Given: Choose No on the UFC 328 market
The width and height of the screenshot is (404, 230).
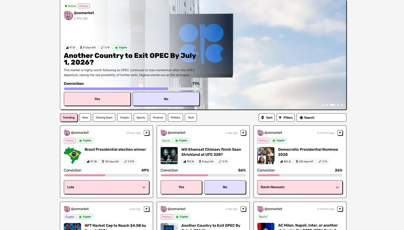Looking at the screenshot, I should [x=225, y=187].
